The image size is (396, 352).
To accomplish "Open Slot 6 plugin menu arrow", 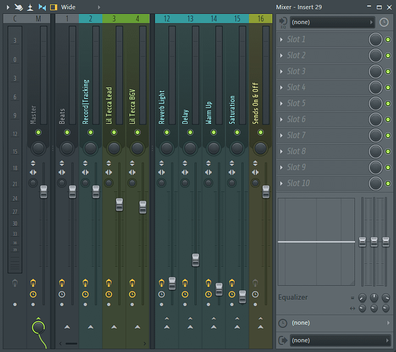I will click(282, 119).
